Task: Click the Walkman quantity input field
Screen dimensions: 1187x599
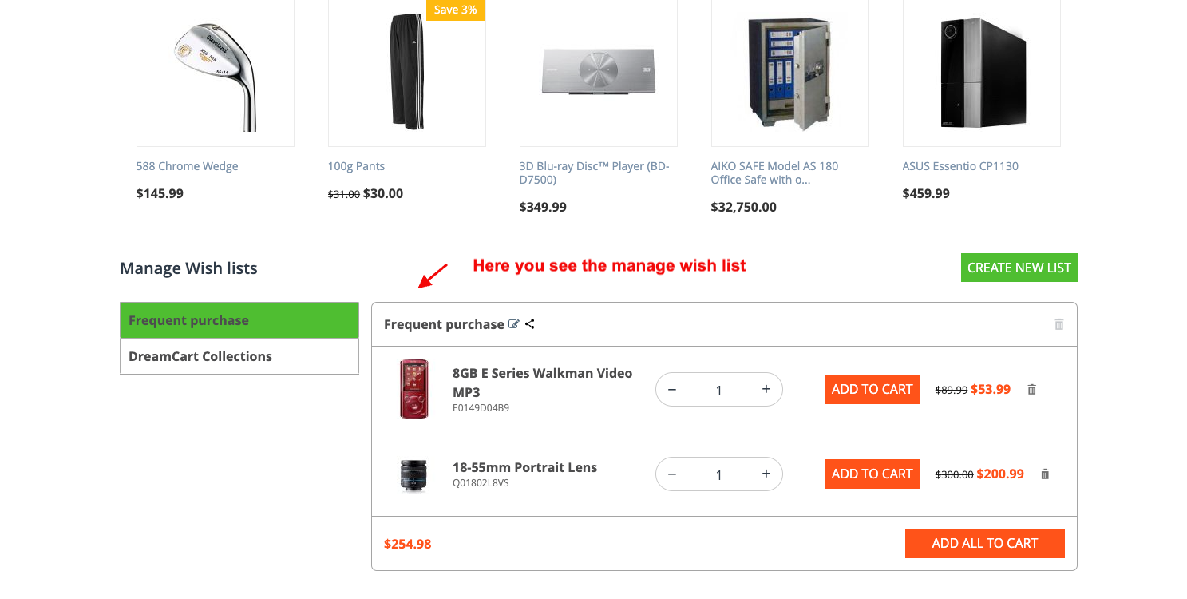Action: click(718, 390)
